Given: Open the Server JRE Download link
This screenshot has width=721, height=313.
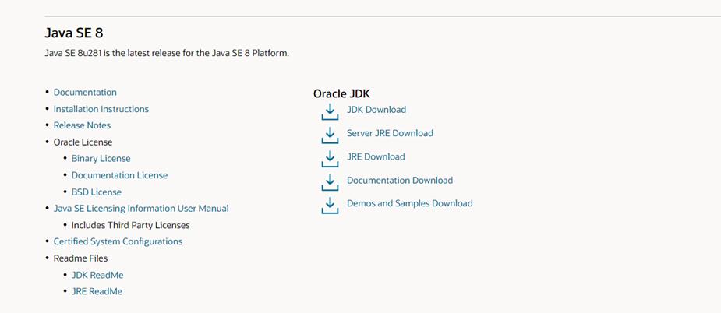Looking at the screenshot, I should click(390, 133).
